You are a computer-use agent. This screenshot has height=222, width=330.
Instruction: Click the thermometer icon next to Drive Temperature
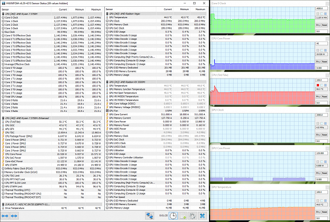(3, 208)
